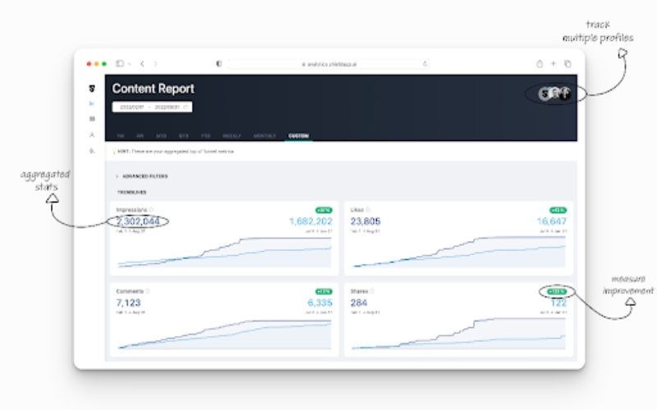Screen dimensions: 657x410
Task: Show the browser tab overview
Action: [567, 63]
